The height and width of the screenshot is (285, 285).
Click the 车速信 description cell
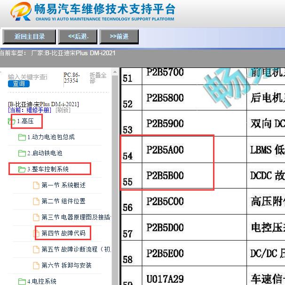pyautogui.click(x=266, y=276)
